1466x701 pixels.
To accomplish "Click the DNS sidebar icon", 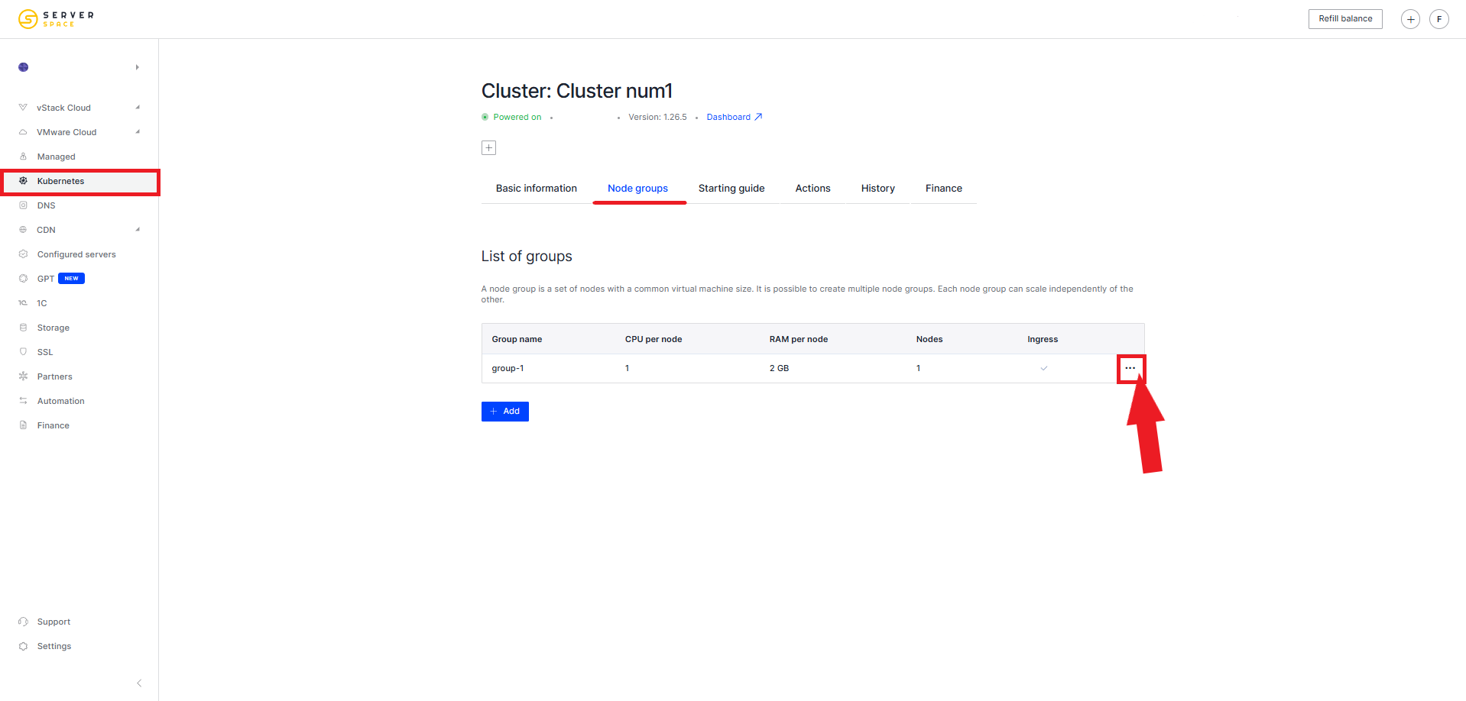I will [23, 205].
